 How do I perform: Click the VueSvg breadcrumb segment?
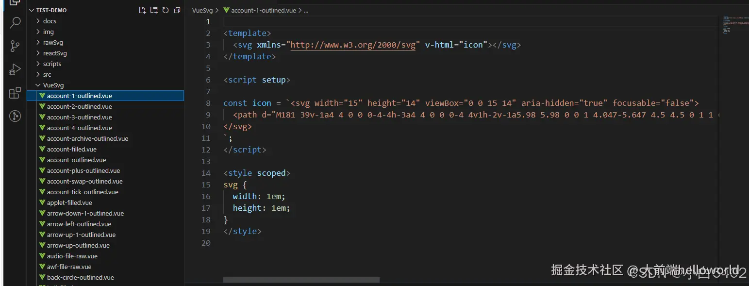tap(202, 10)
